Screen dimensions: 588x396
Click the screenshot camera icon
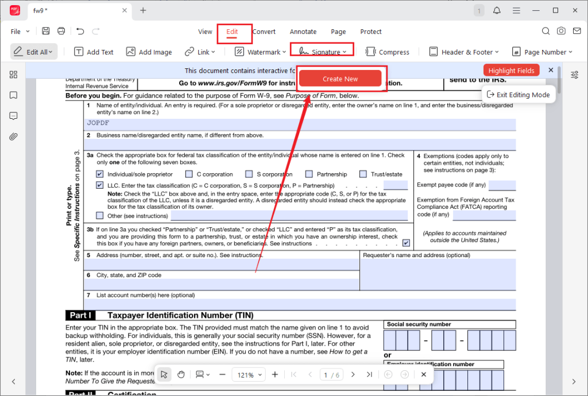pos(561,31)
